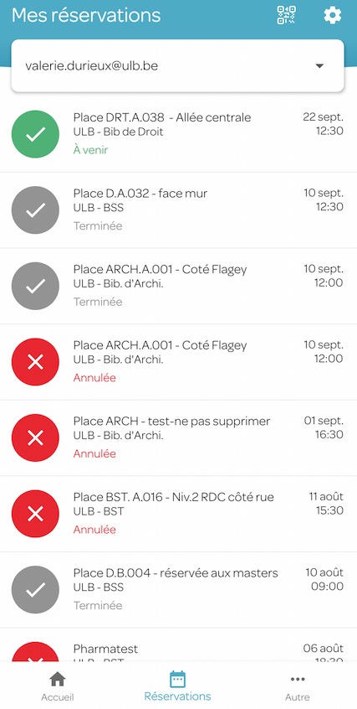Viewport: 357px width, 709px height.
Task: Select the Pharmatest reservation entry
Action: click(x=178, y=645)
